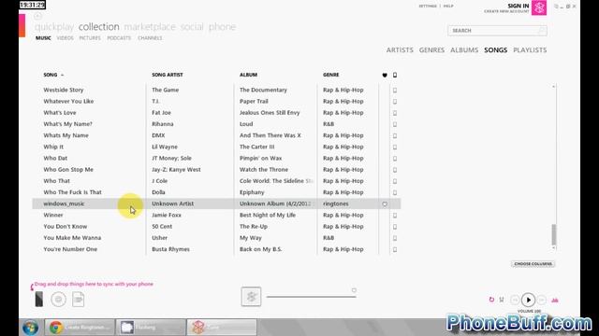599x336 pixels.
Task: Click the phone sync icon for Winner
Action: pyautogui.click(x=395, y=216)
